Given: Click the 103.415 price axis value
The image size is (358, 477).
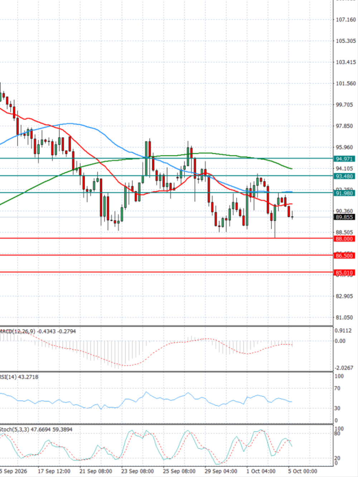Looking at the screenshot, I should 346,62.
